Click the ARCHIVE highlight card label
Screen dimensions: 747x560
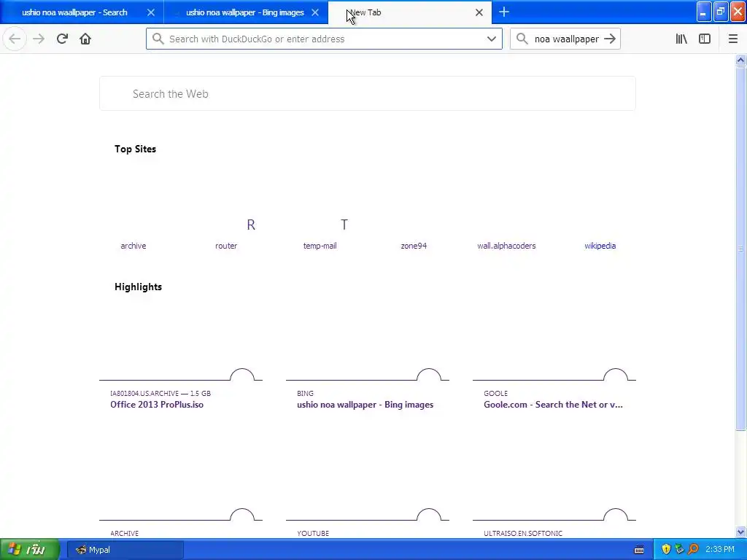coord(124,533)
